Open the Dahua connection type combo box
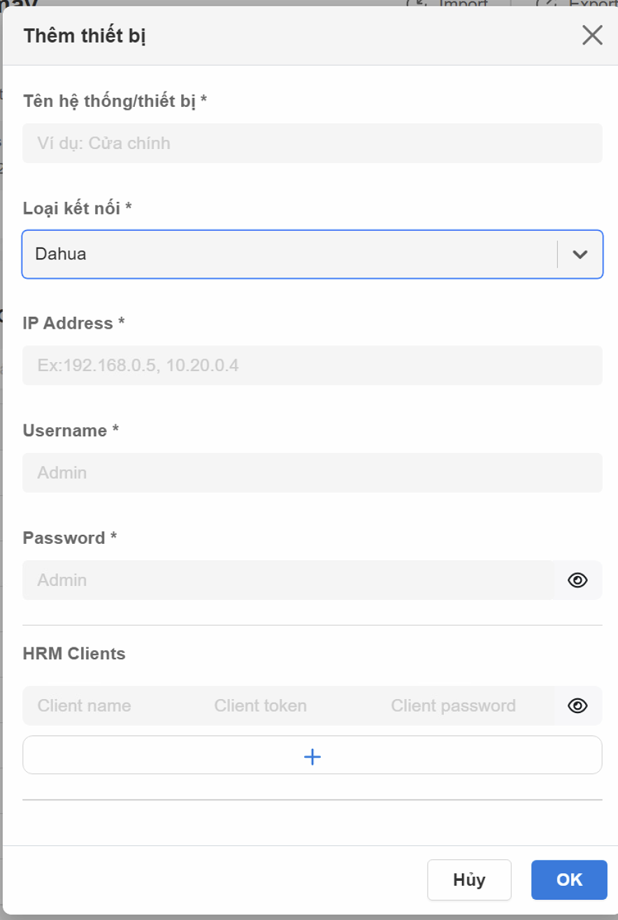The image size is (618, 920). tap(287, 254)
